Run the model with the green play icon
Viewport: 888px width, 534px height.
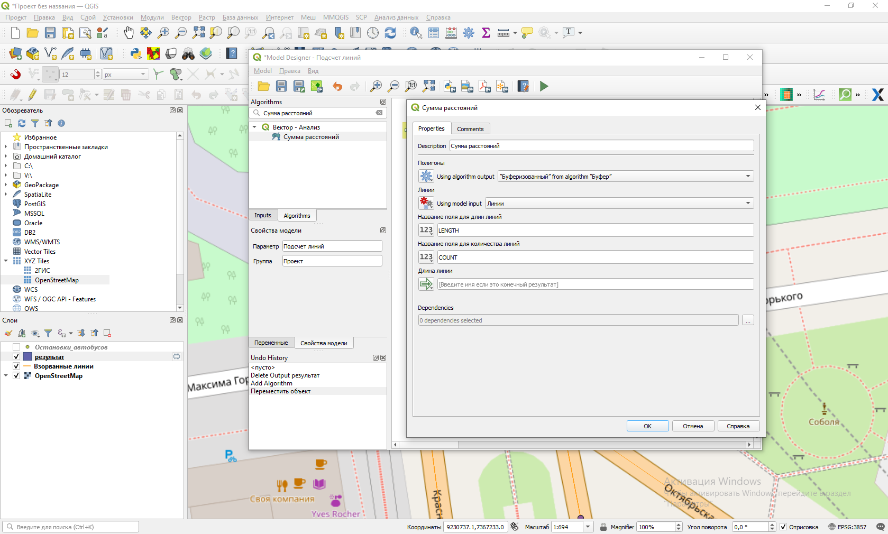click(544, 86)
